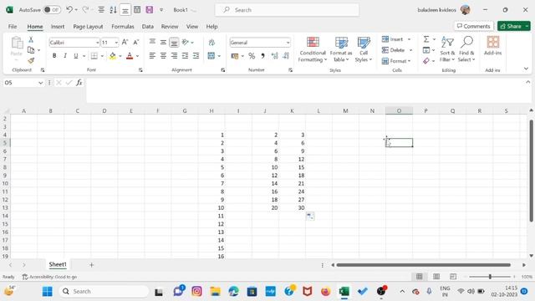Toggle the AutoSave switch
Viewport: 535px width, 301px height.
[52, 10]
